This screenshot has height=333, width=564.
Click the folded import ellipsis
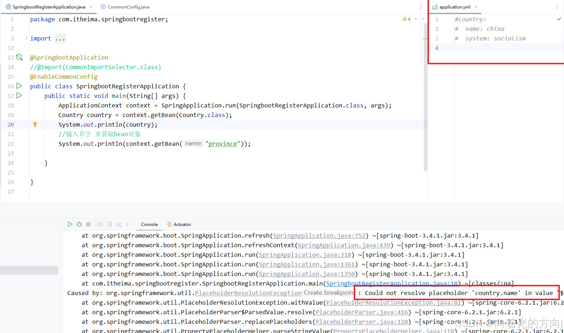(x=60, y=38)
